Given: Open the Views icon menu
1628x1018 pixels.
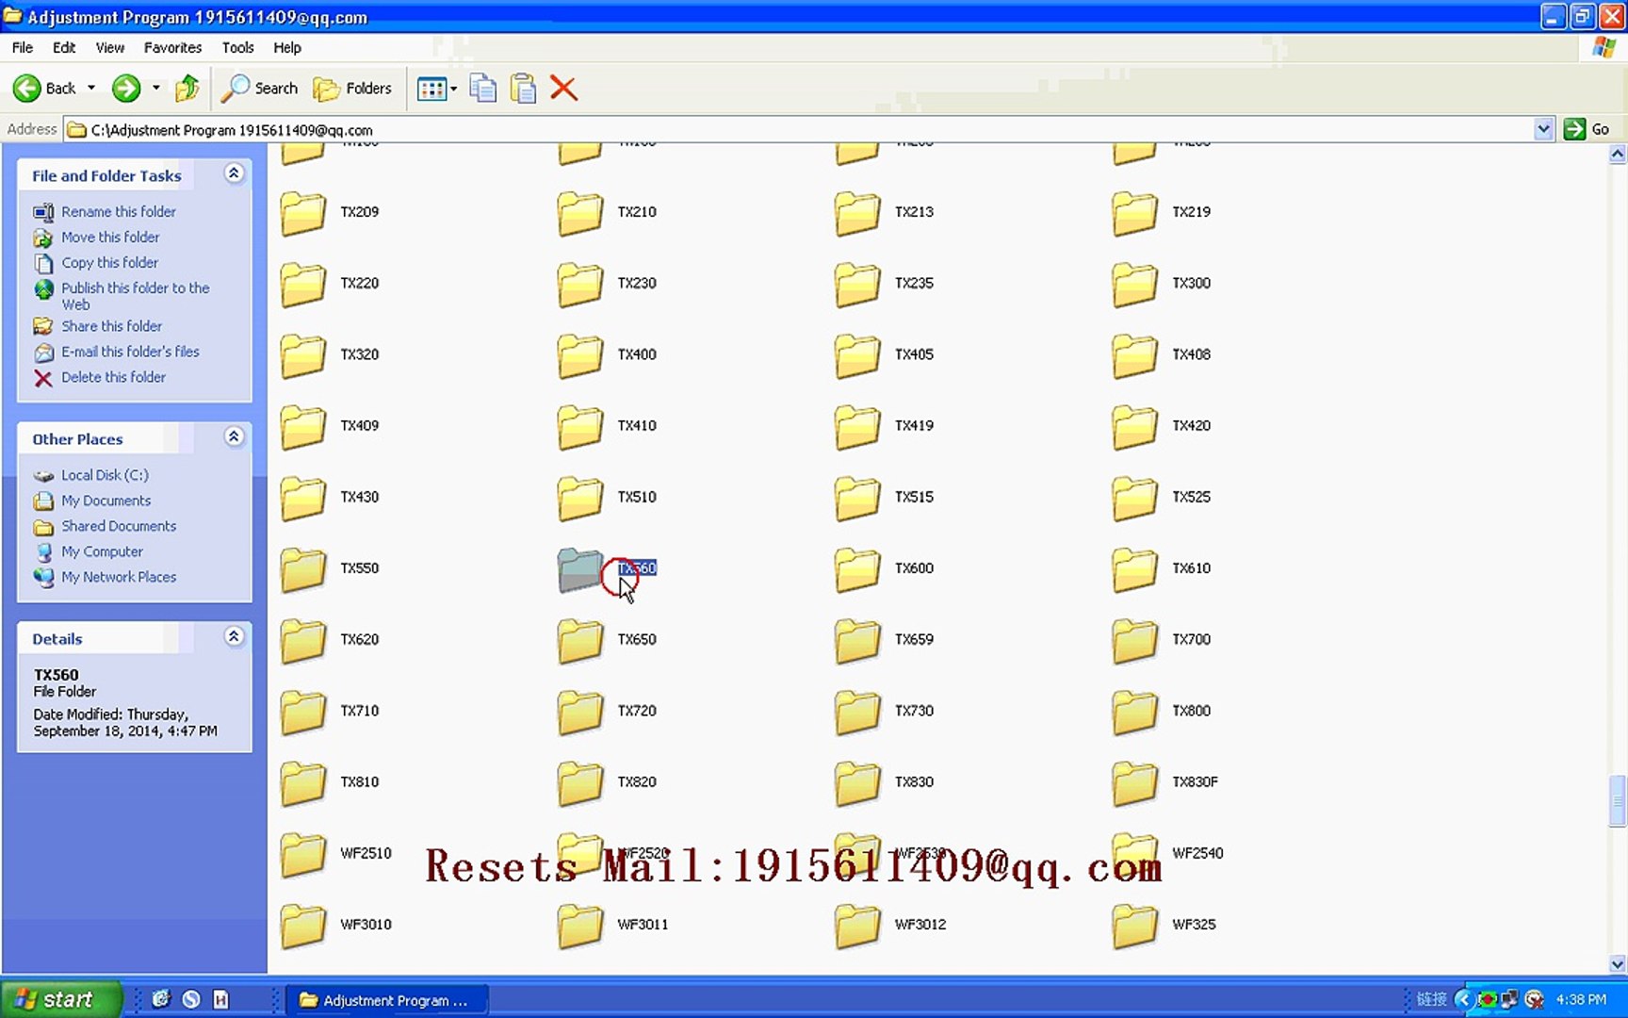Looking at the screenshot, I should pos(436,89).
